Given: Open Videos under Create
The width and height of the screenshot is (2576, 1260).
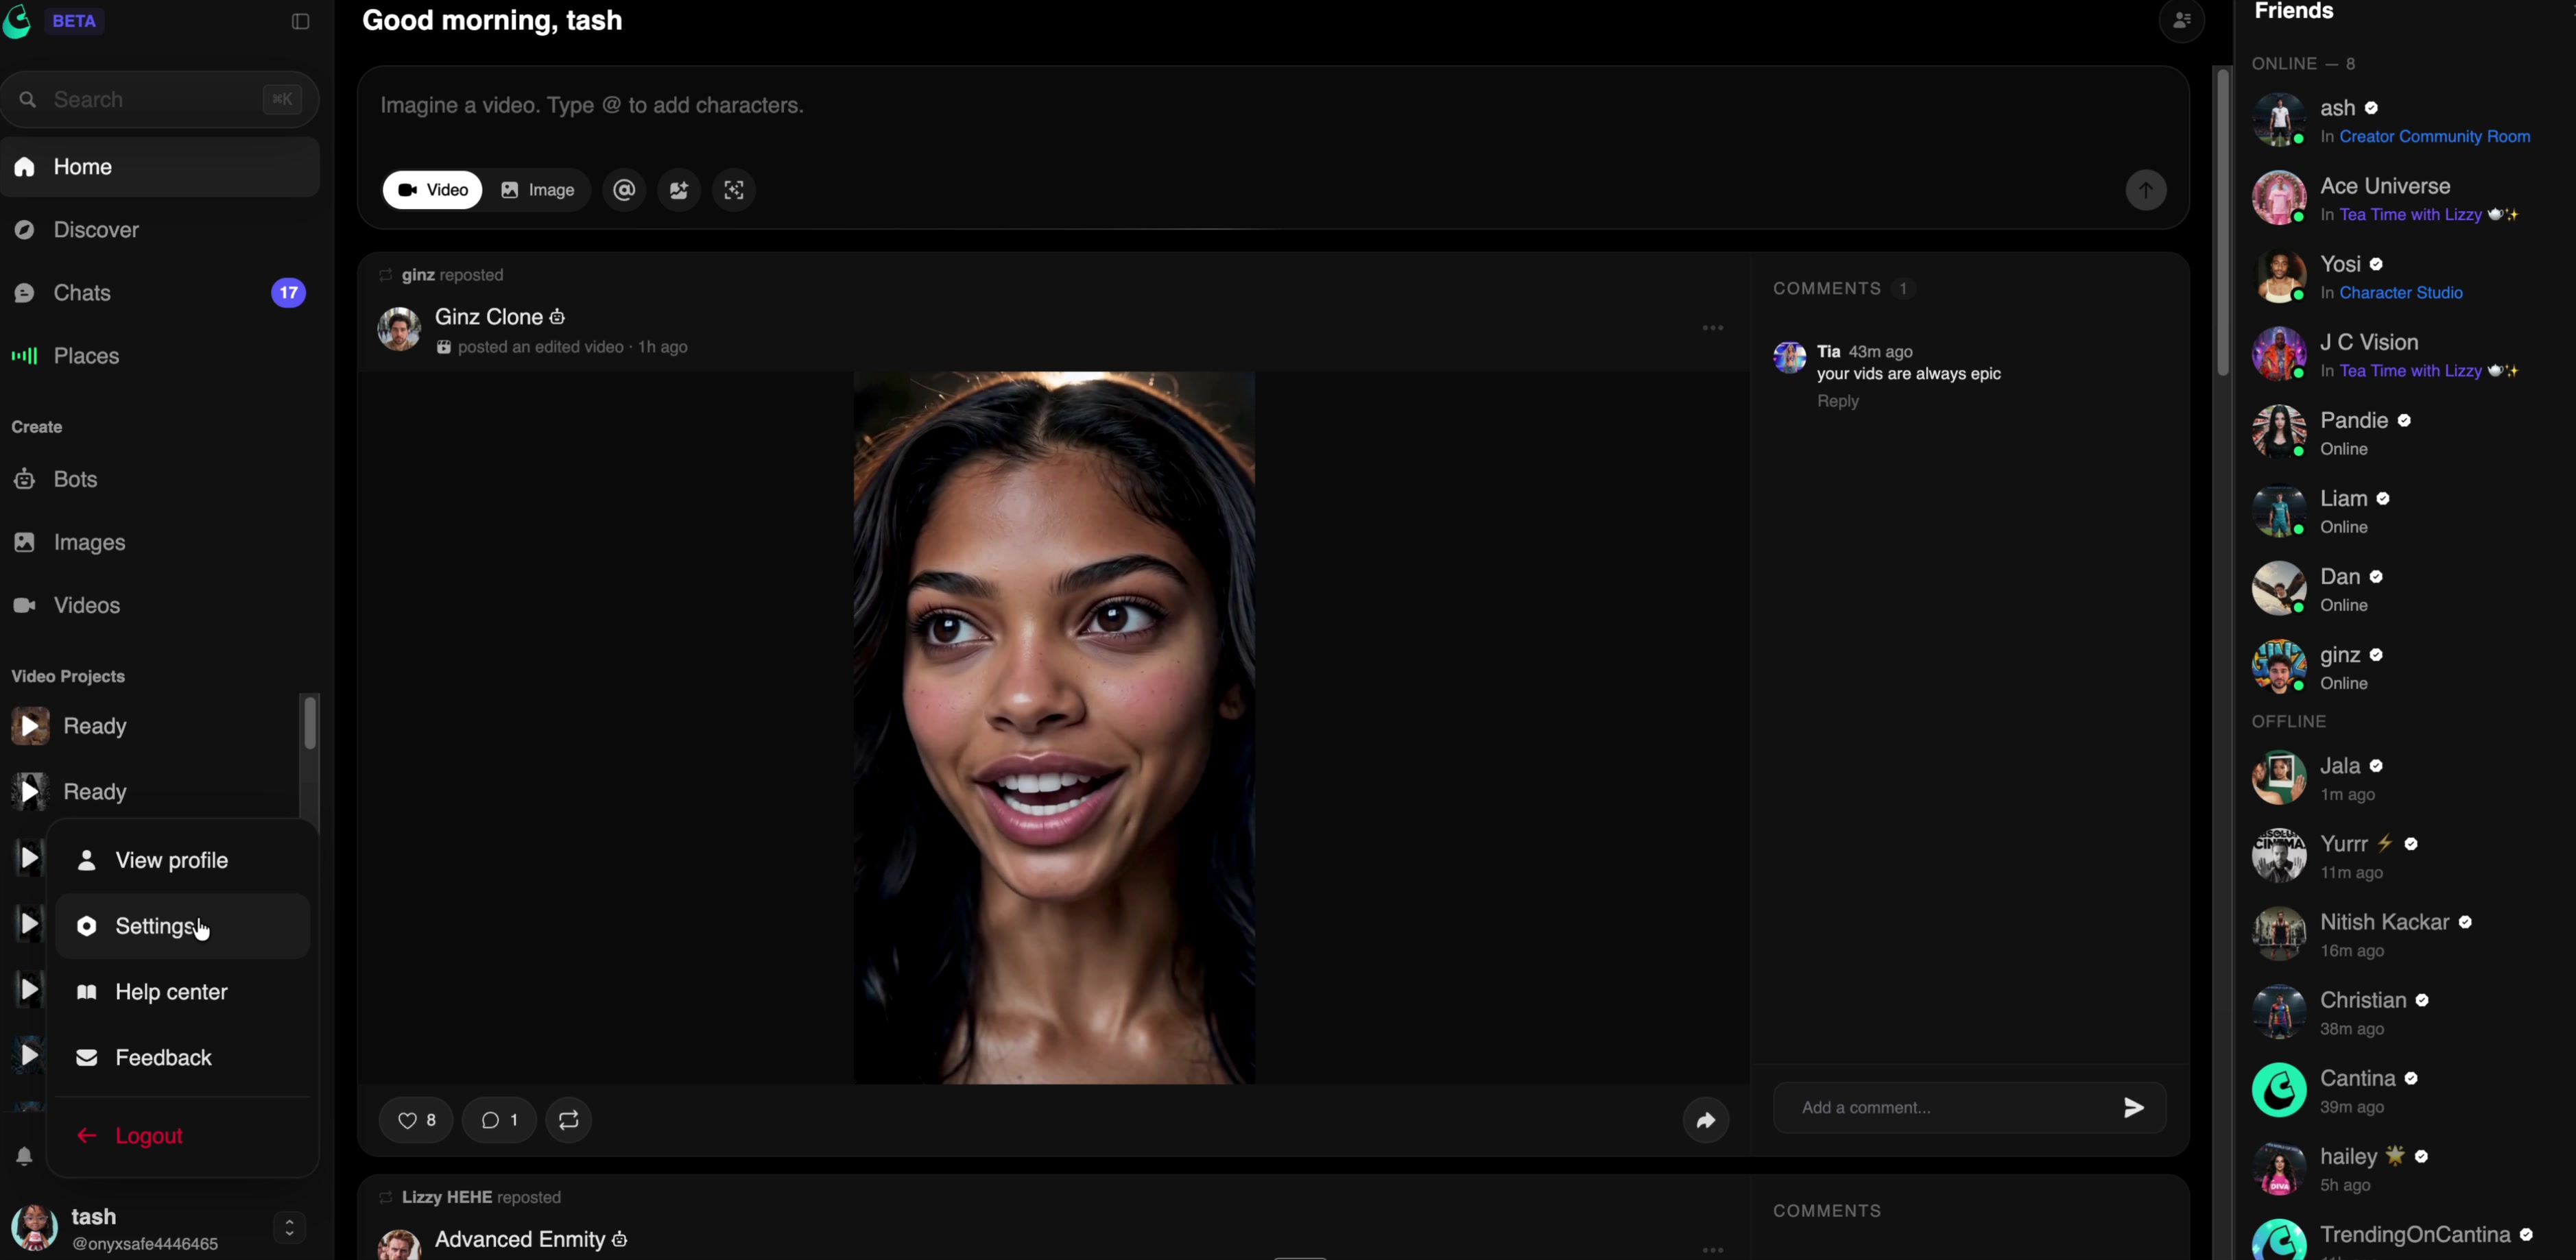Looking at the screenshot, I should coord(160,605).
